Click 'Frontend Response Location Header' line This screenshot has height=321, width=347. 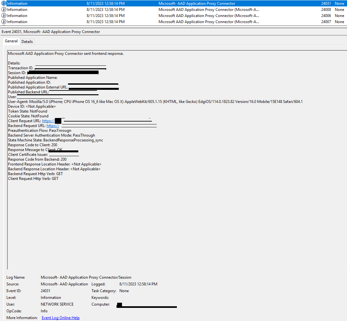click(x=55, y=164)
